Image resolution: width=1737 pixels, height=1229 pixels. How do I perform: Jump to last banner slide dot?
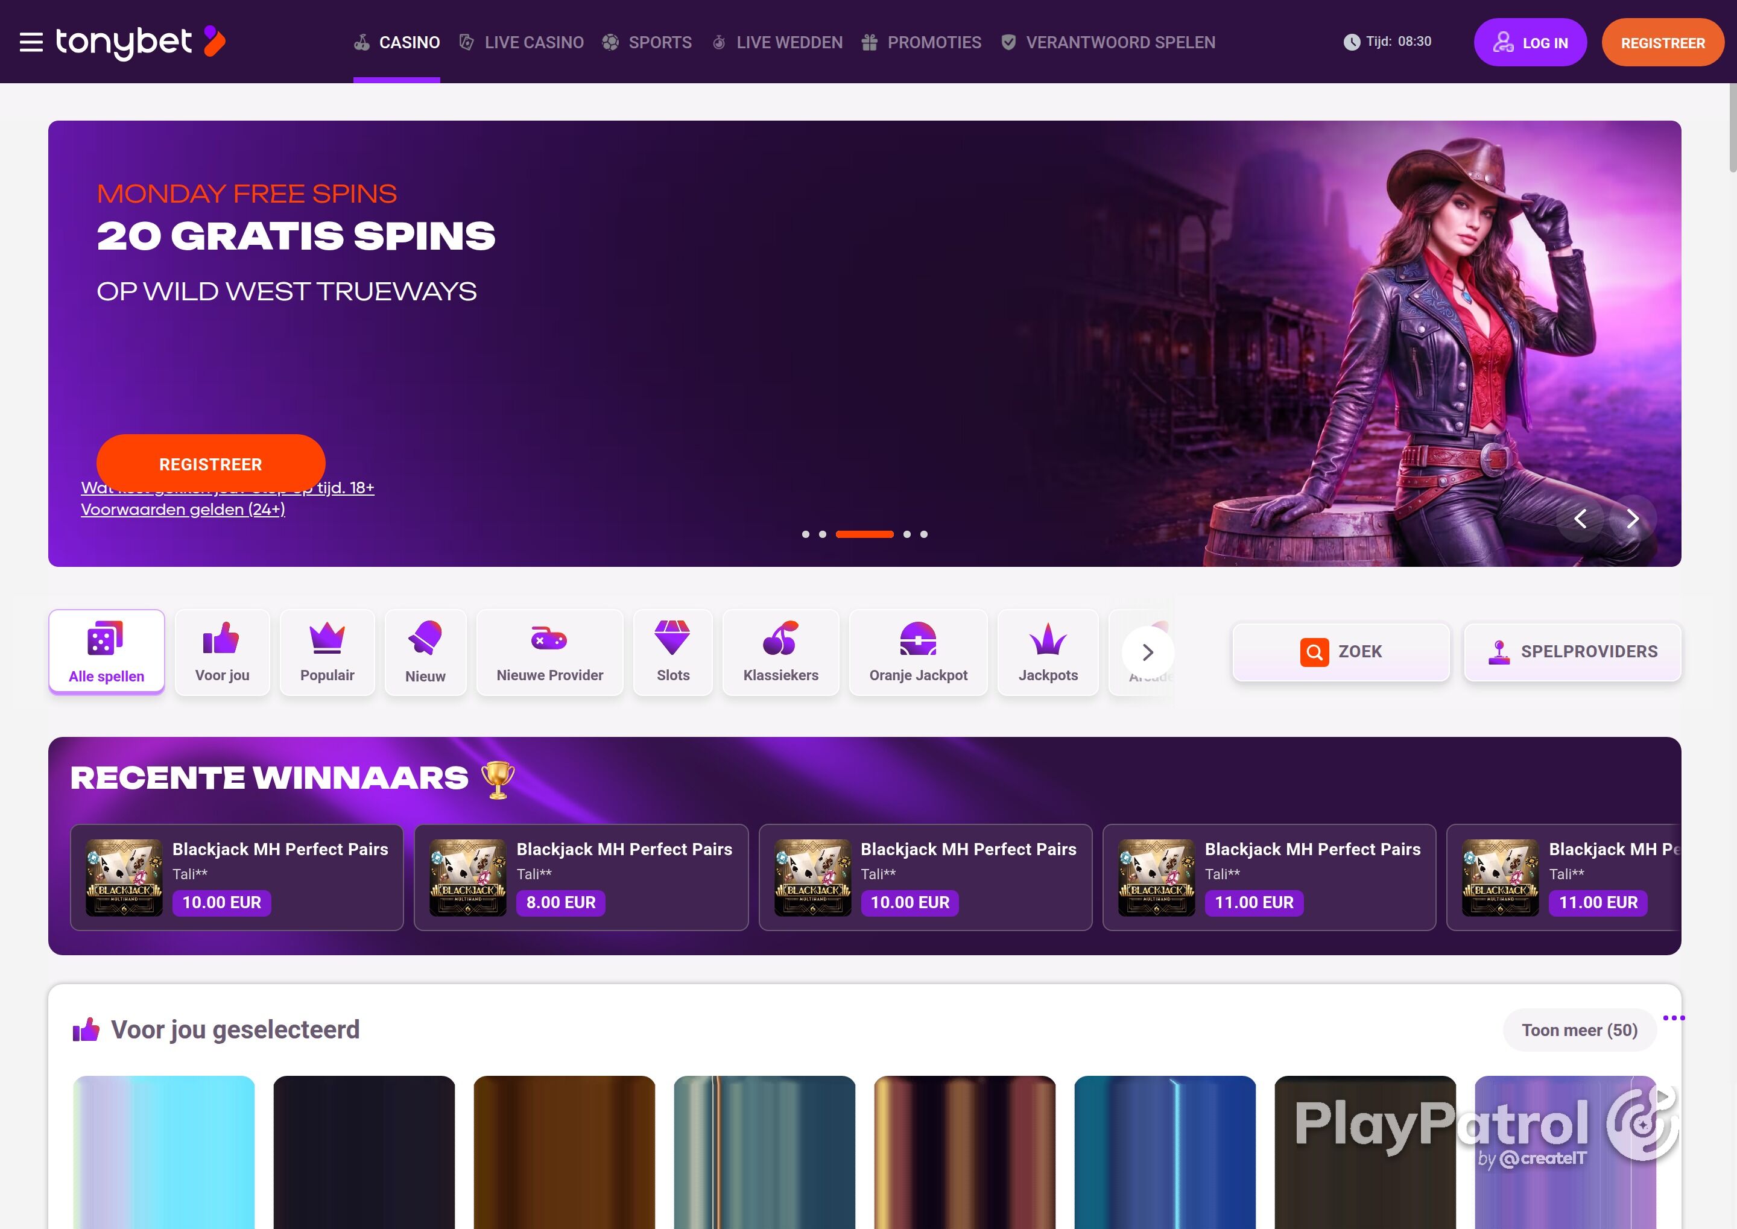coord(923,534)
